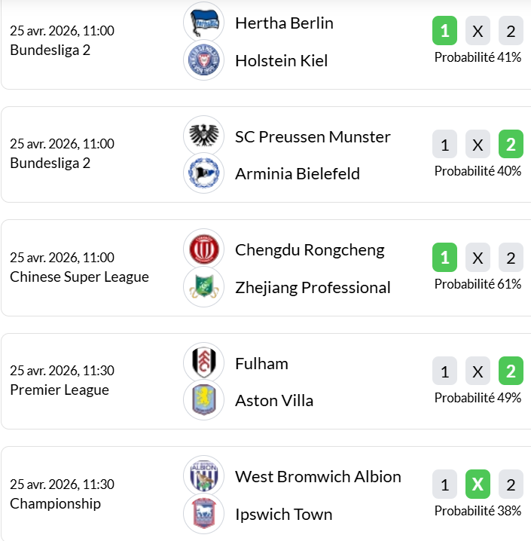Screen dimensions: 531x541
Task: Click the Chengdu Rongcheng club badge
Action: tap(203, 249)
